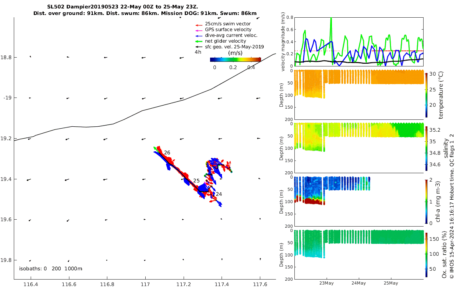The height and width of the screenshot is (288, 460).
Task: Click inside the chl-a depth section plot
Action: [359, 201]
